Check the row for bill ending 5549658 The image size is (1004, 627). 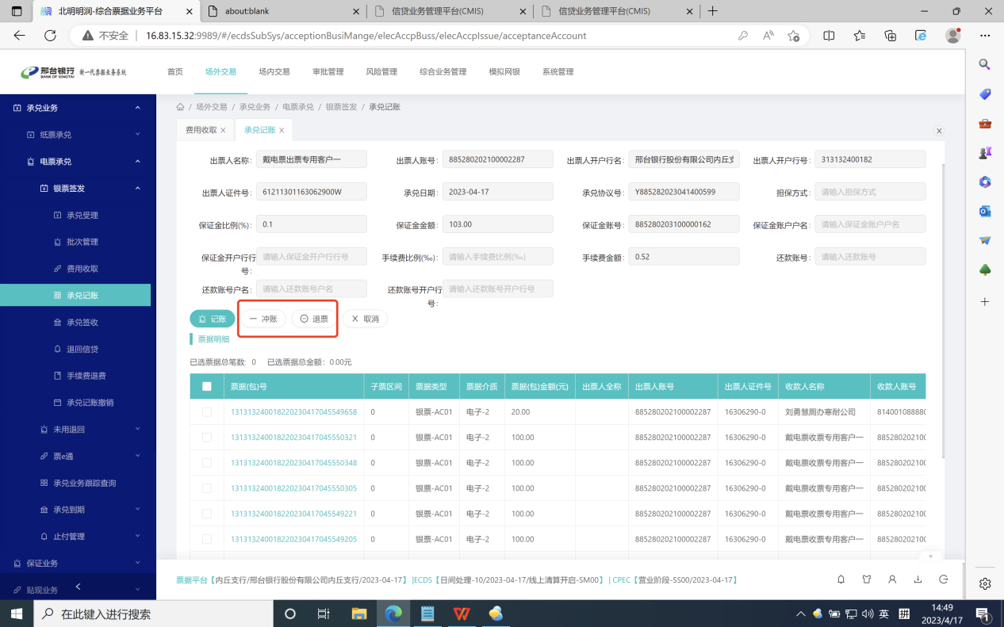coord(207,412)
